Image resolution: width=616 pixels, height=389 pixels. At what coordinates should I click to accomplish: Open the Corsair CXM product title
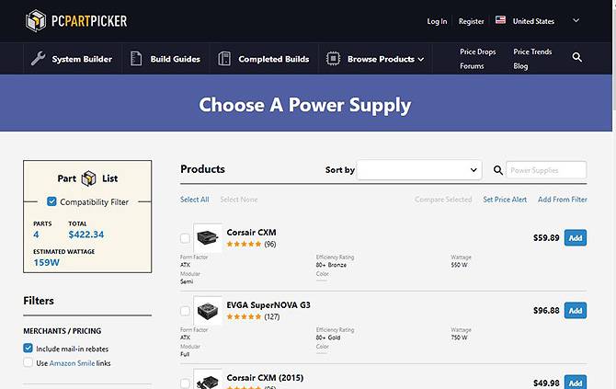251,233
